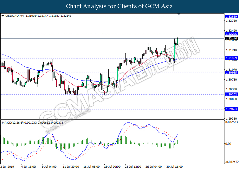Click the 1.32889 price level label
The height and width of the screenshot is (170, 239).
[231, 17]
